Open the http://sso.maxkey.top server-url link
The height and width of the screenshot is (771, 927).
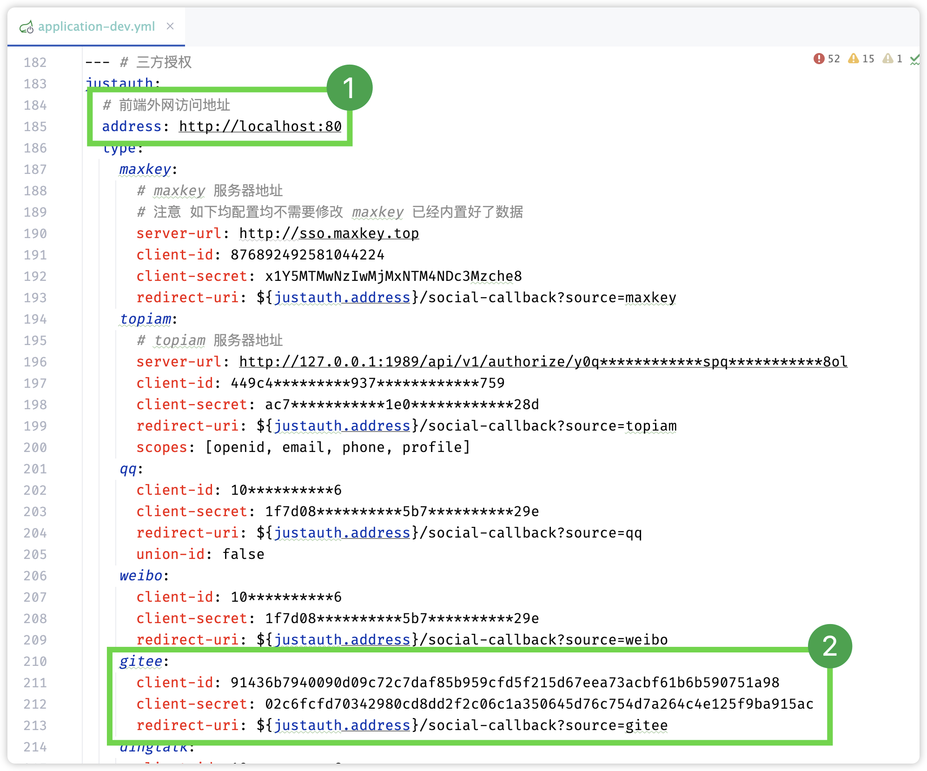coord(329,233)
